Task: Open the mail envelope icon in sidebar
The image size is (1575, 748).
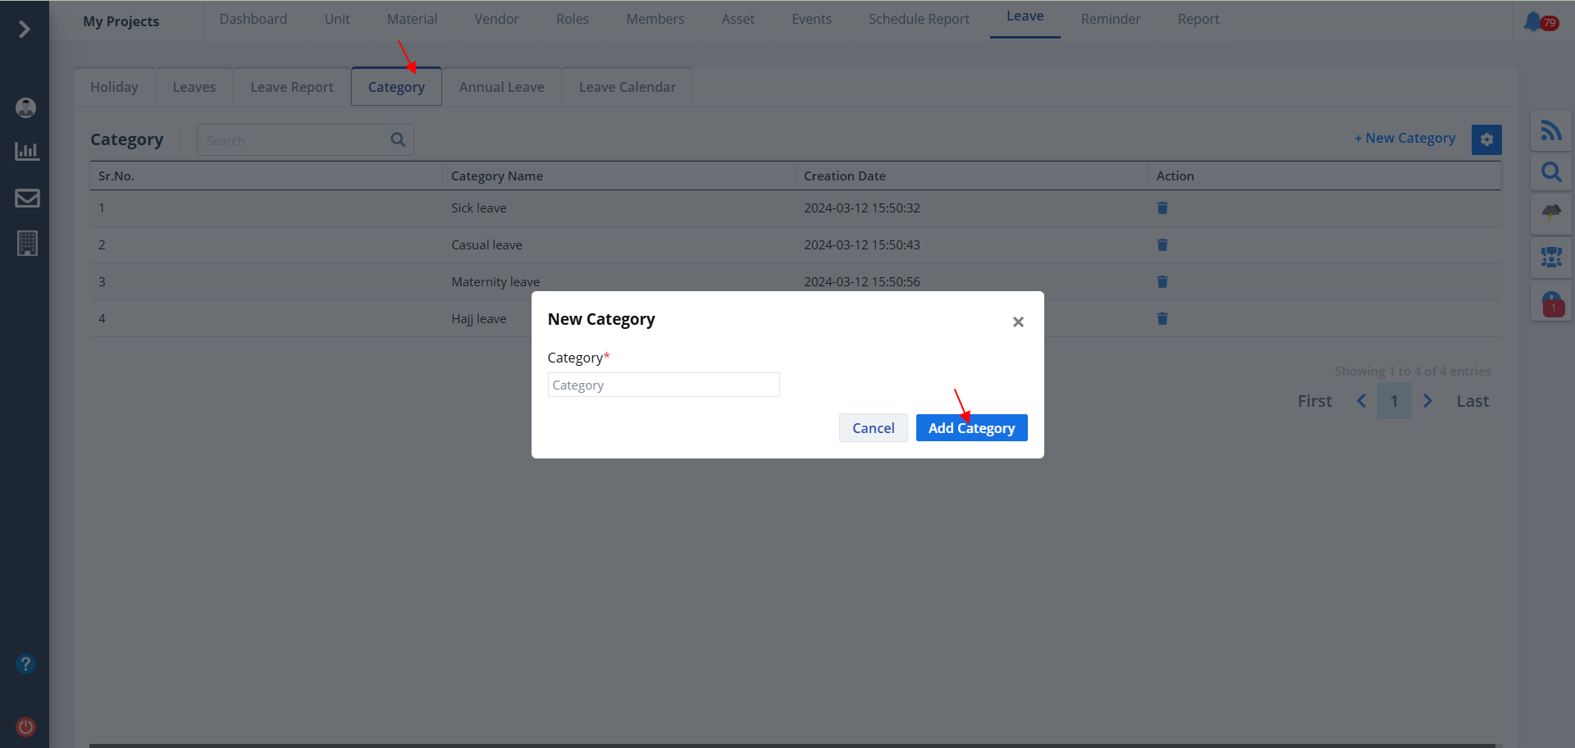Action: [27, 198]
